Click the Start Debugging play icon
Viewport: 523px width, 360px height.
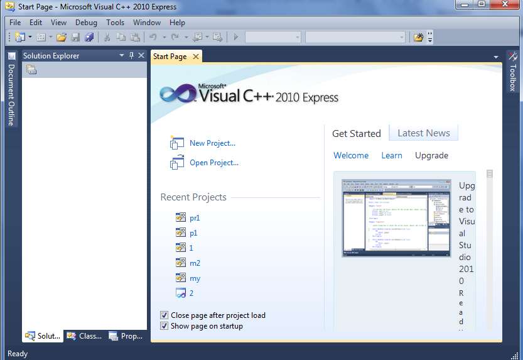click(236, 36)
